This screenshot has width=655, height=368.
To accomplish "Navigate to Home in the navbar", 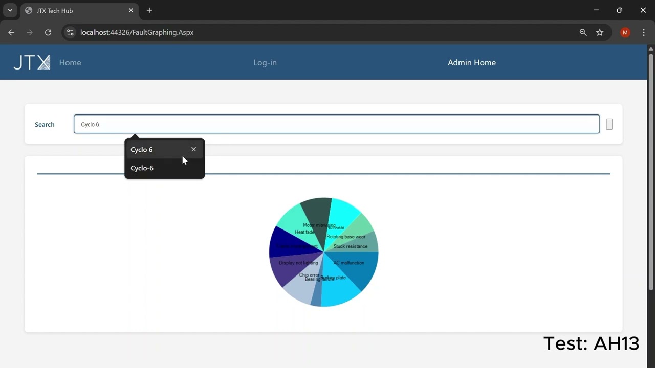I will coord(70,62).
